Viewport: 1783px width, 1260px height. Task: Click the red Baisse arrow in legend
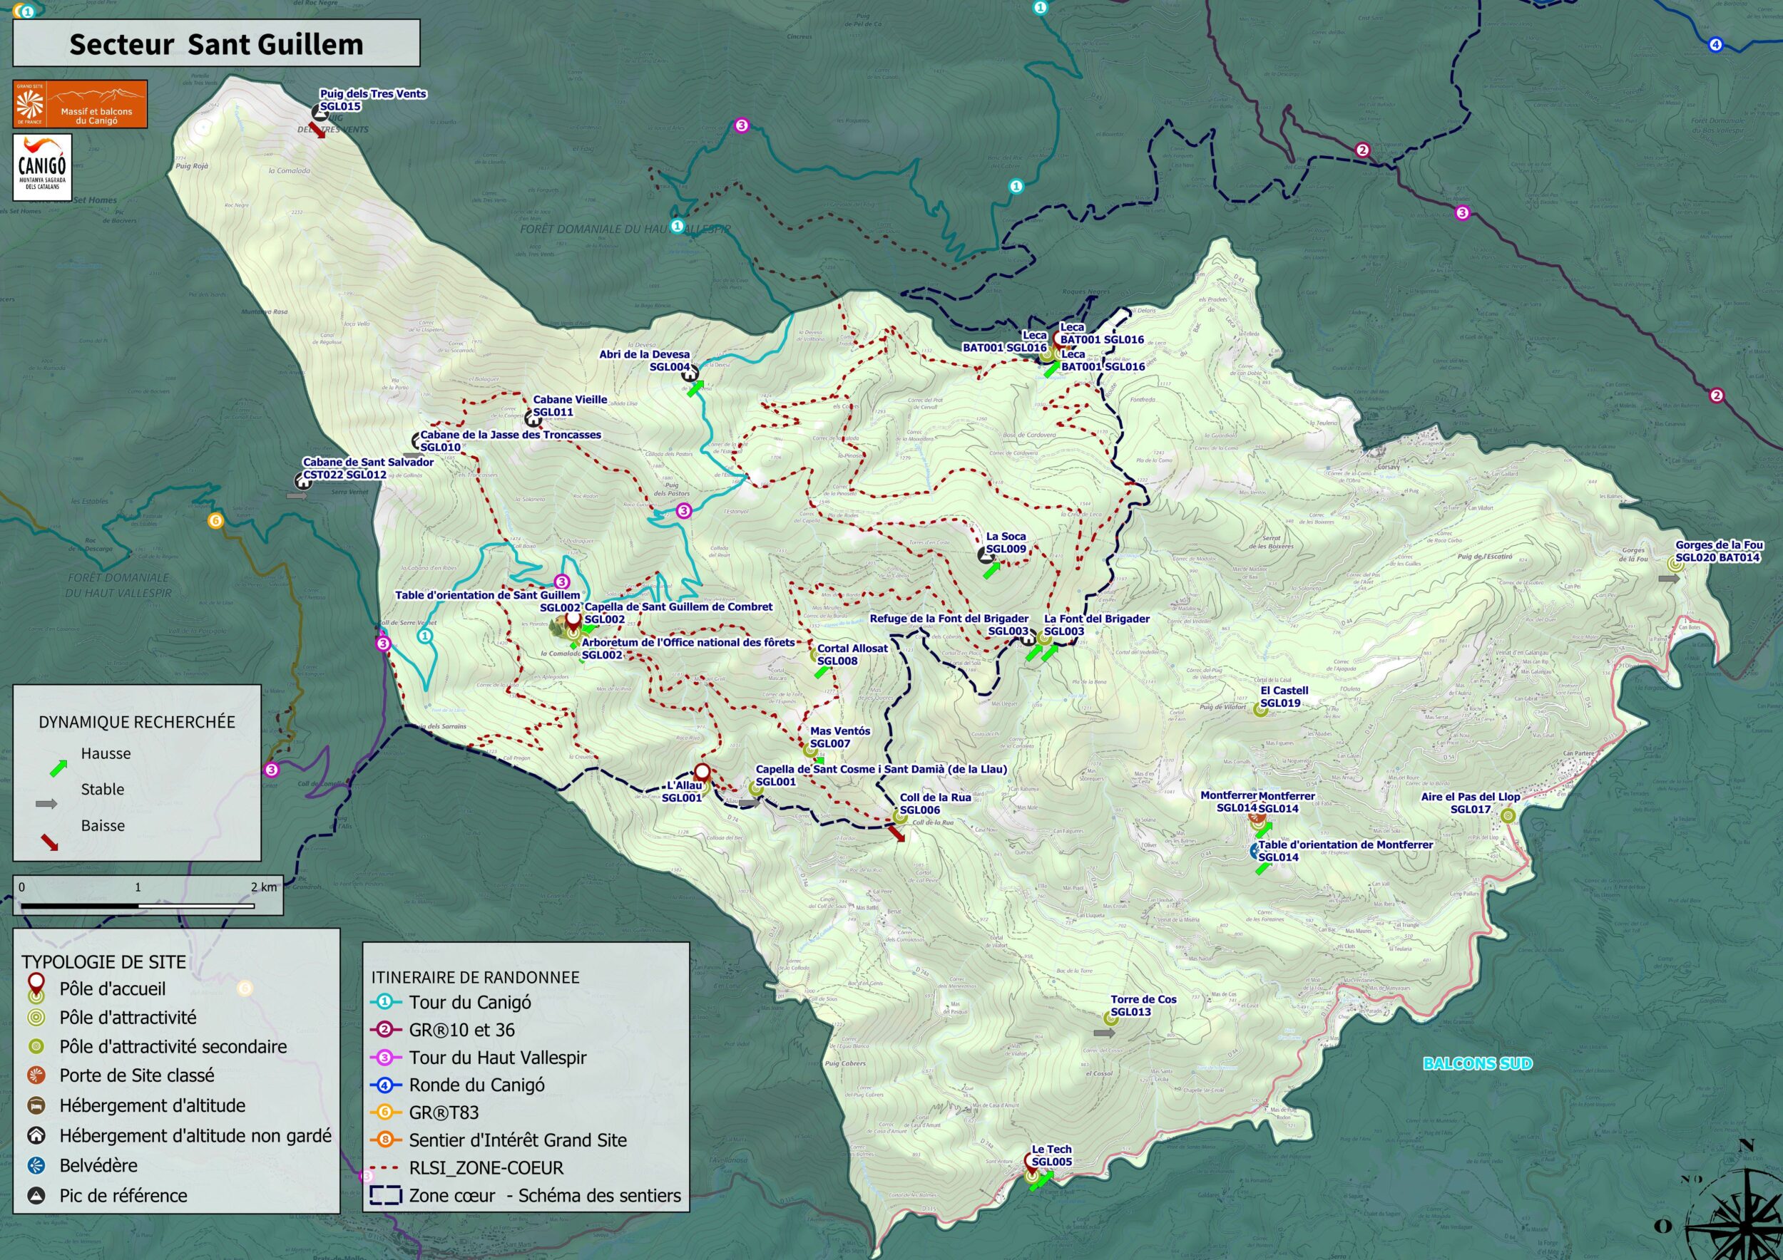pos(49,842)
